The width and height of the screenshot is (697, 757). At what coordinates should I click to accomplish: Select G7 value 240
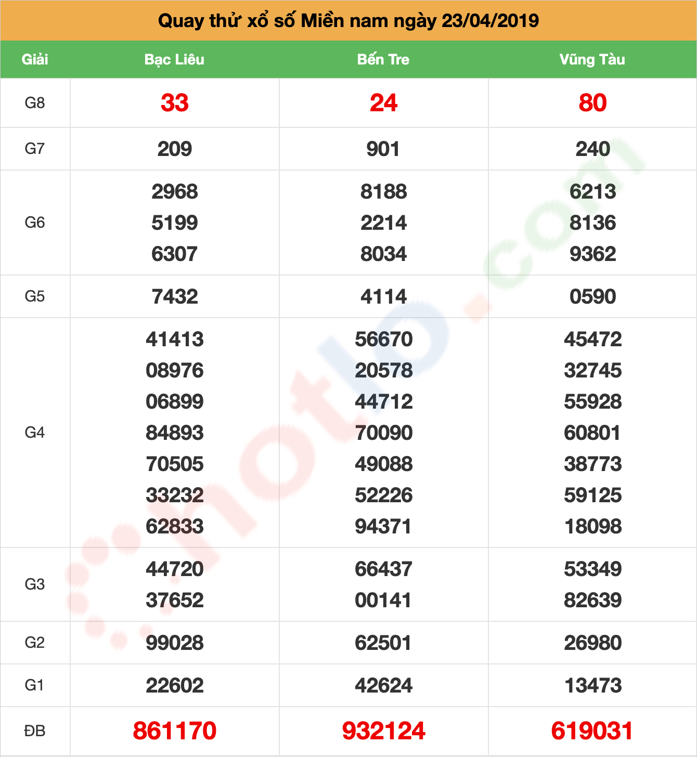pyautogui.click(x=592, y=149)
